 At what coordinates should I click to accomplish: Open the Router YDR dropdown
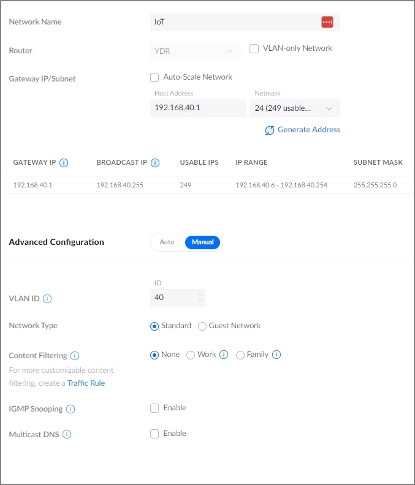coord(195,51)
